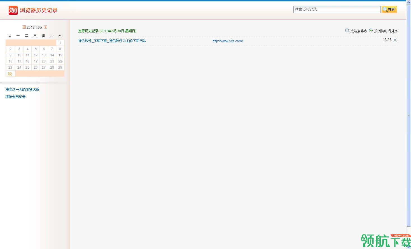
Task: Open the 绿色软件_飞翔下载 history entry title
Action: pyautogui.click(x=112, y=41)
